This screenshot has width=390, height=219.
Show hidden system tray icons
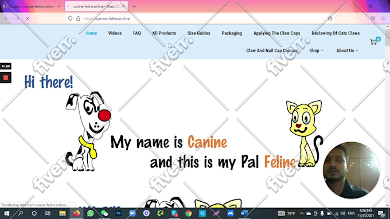tap(302, 213)
